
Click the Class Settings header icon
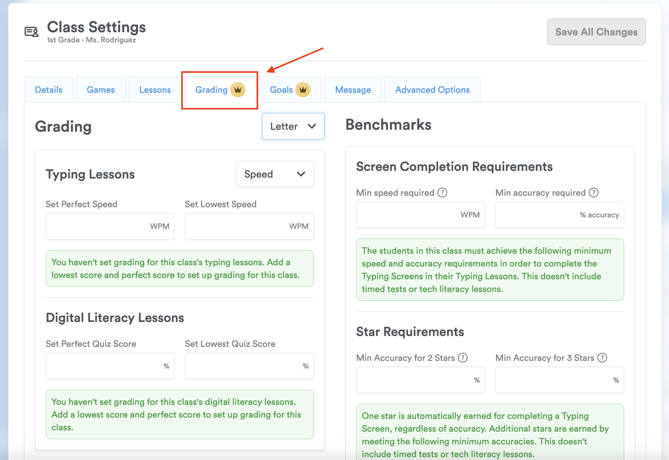tap(32, 32)
